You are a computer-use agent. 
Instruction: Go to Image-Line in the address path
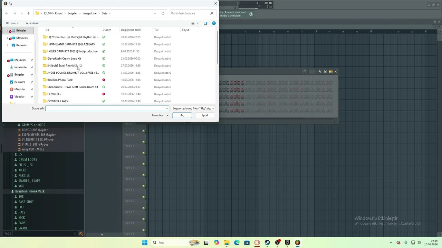tap(89, 13)
